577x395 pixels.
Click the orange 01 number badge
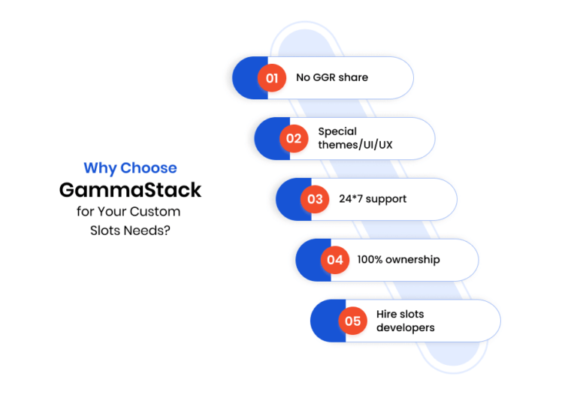271,78
